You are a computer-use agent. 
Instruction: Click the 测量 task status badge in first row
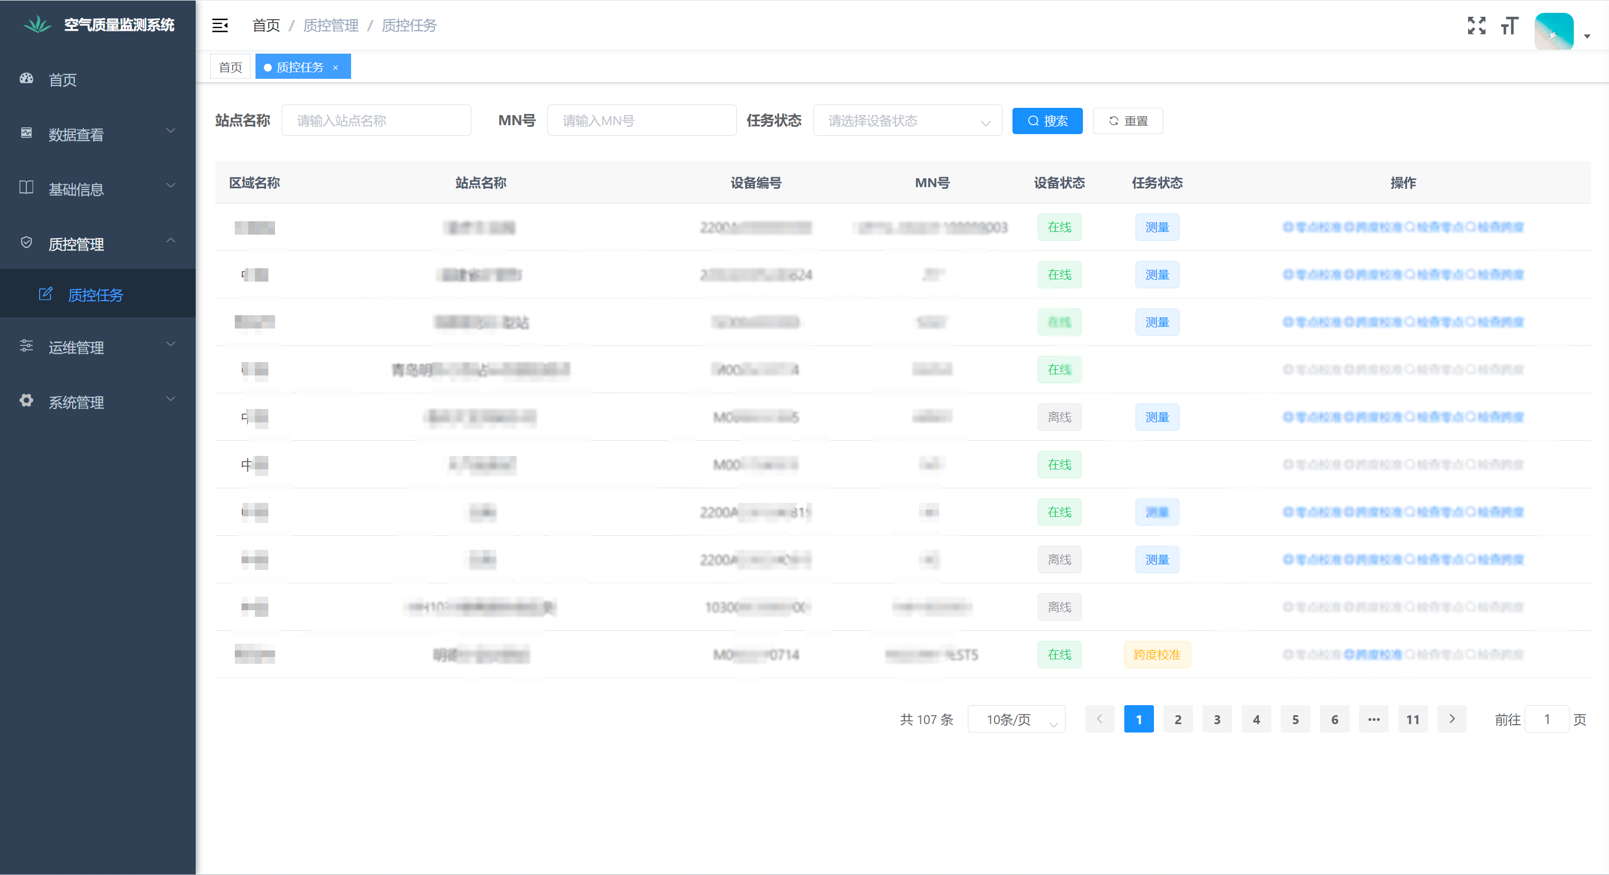point(1157,227)
